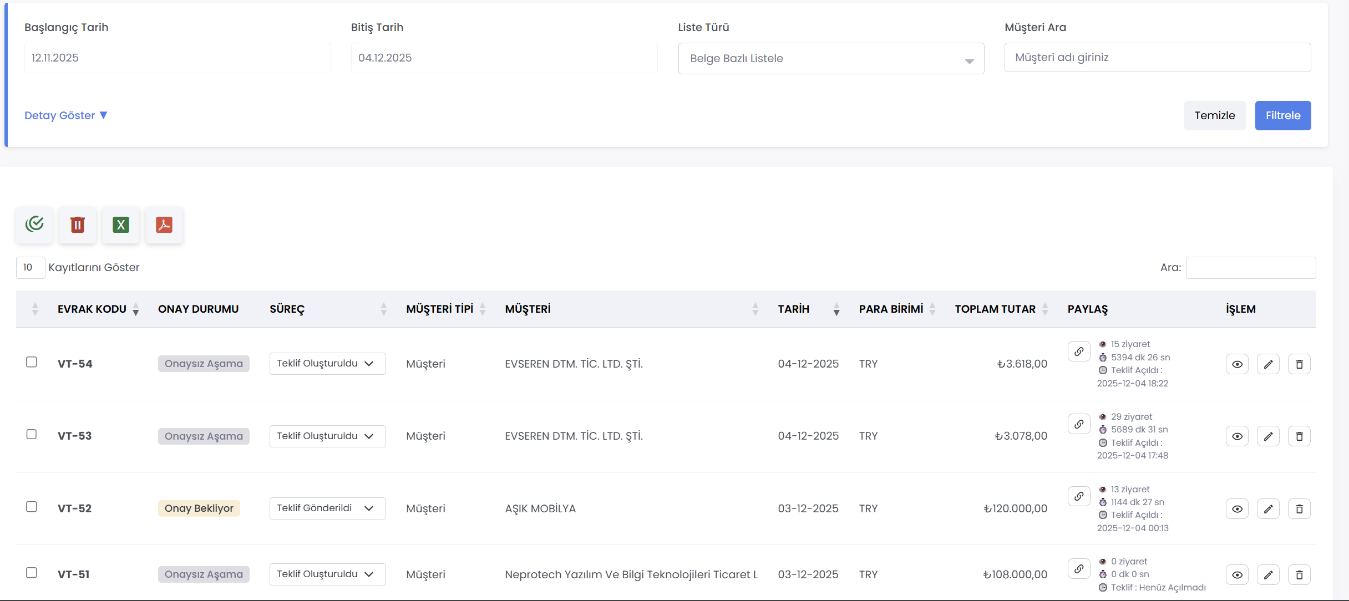Edit the VT-52 offer with the pencil icon

(x=1268, y=509)
